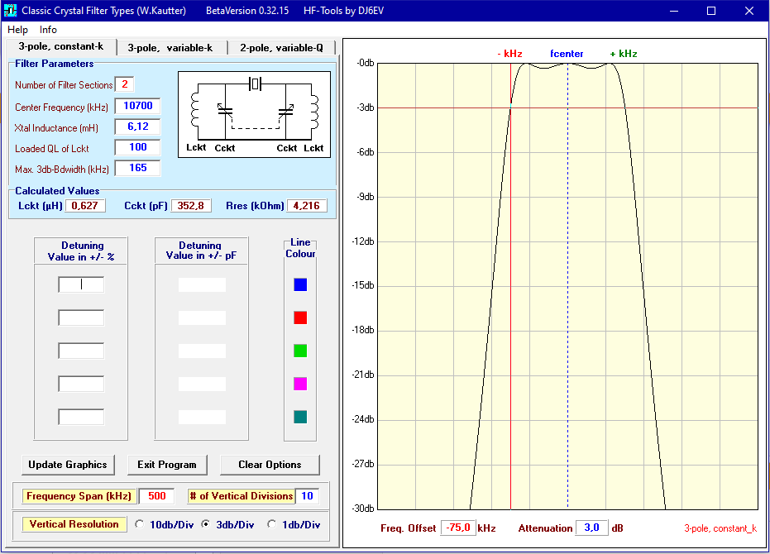Click the # of Vertical Divisions field
The width and height of the screenshot is (770, 554).
307,496
